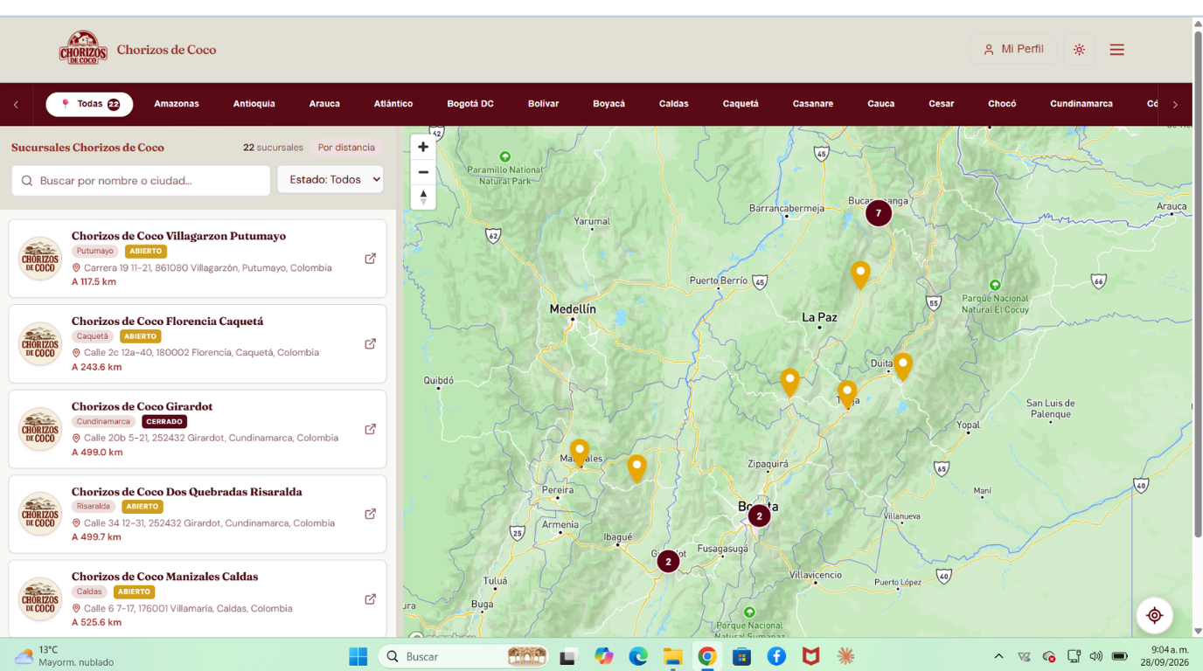Open Microsoft Edge from the taskbar
Viewport: 1203px width, 671px height.
[x=638, y=656]
